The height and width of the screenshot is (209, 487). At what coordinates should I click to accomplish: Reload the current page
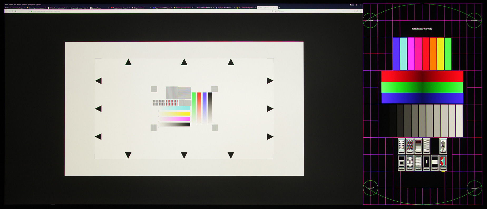pyautogui.click(x=13, y=11)
